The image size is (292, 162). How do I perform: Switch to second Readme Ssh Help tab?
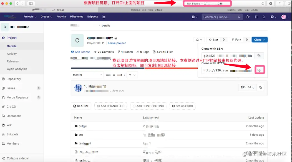click(242, 10)
